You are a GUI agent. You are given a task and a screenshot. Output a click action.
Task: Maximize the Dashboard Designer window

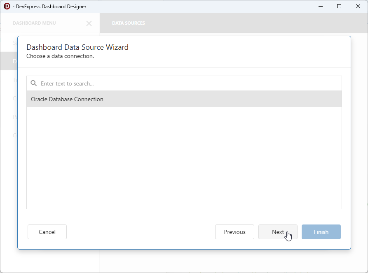pos(339,6)
